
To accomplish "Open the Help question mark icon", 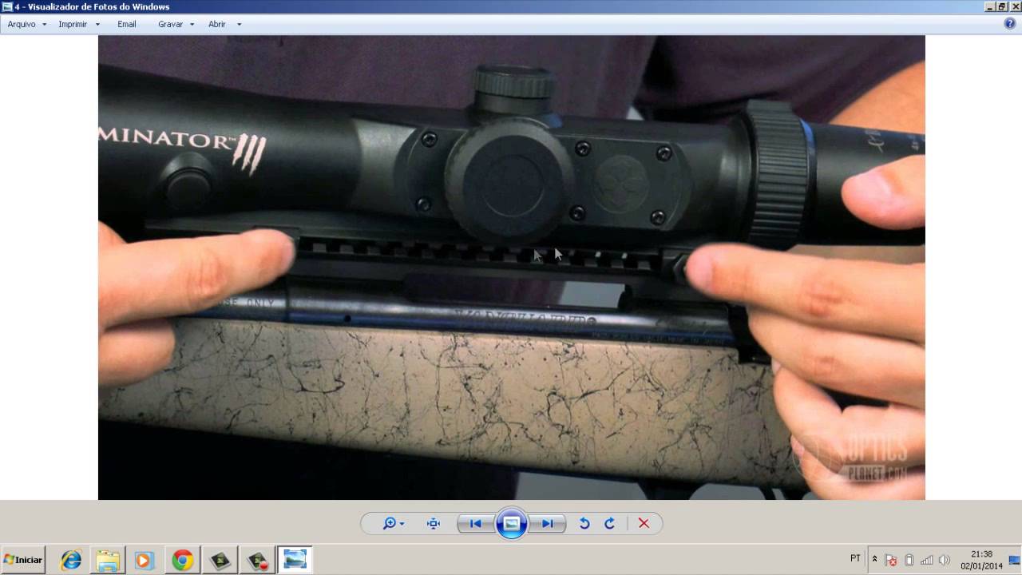I will click(1009, 24).
